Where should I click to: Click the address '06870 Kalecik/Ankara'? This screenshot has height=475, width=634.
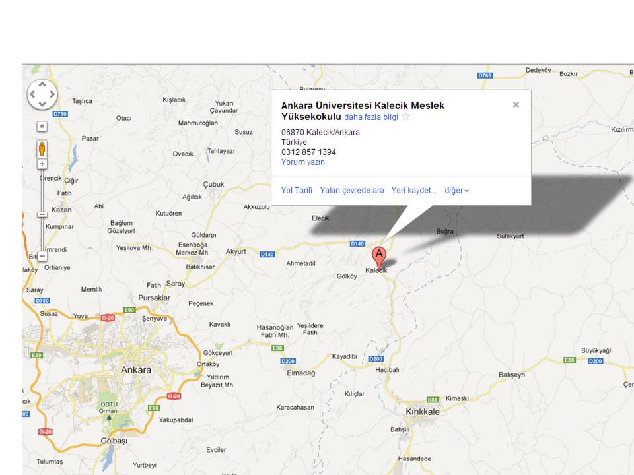pyautogui.click(x=321, y=132)
